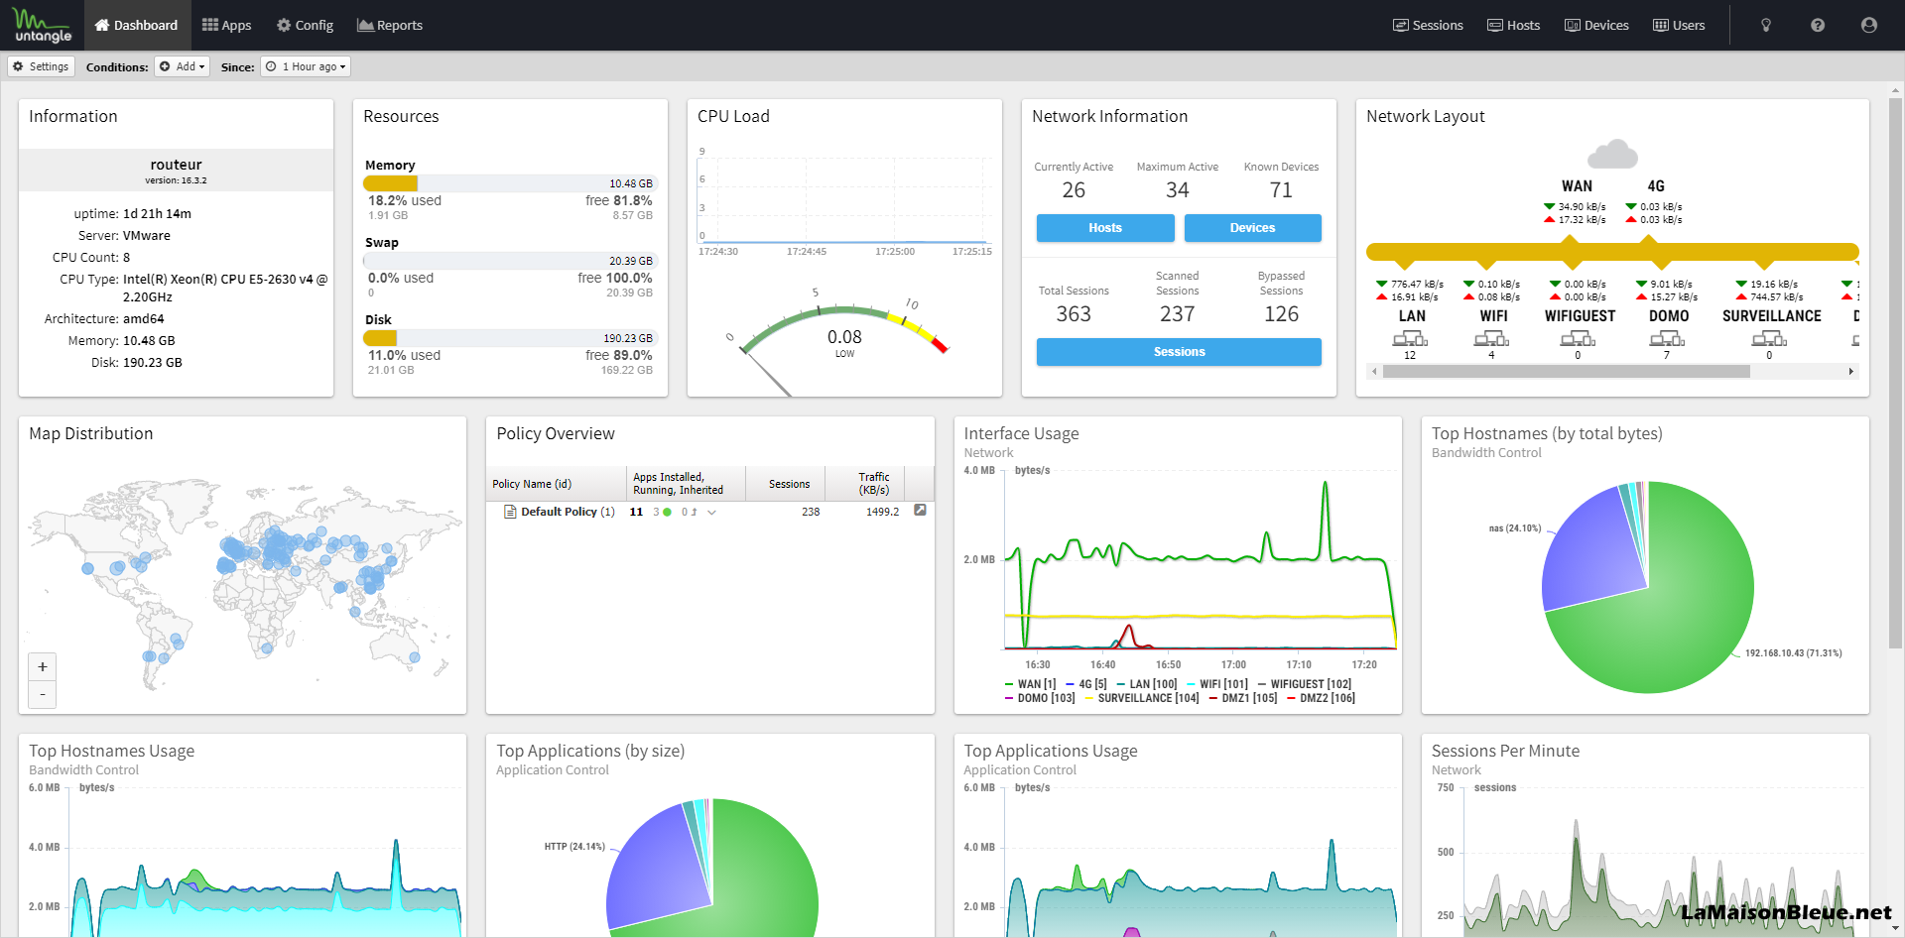Viewport: 1905px width, 938px height.
Task: Open the Hosts view
Action: 1513,25
